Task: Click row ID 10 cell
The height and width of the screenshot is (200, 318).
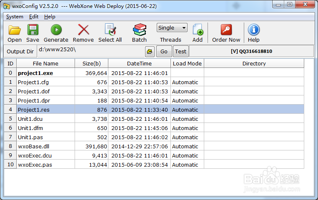Action: pyautogui.click(x=10, y=164)
